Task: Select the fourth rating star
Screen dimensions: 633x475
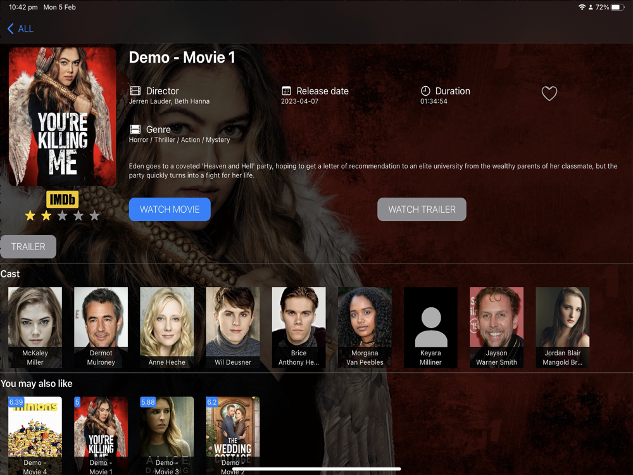Action: (x=78, y=216)
